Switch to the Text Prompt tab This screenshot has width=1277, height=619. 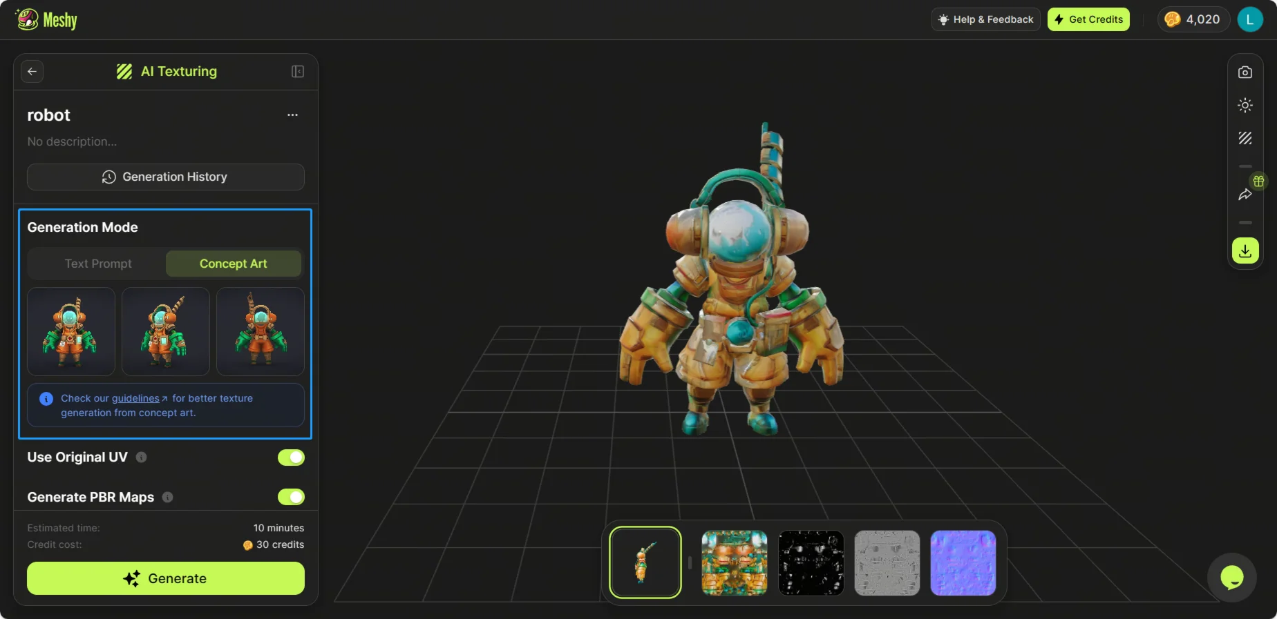click(98, 264)
